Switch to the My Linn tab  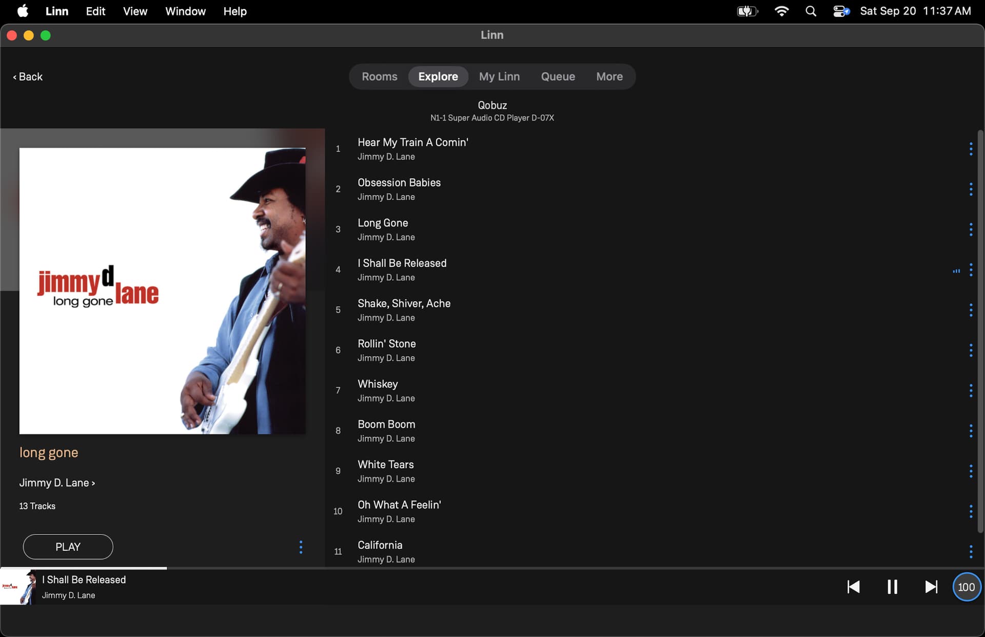pos(499,76)
